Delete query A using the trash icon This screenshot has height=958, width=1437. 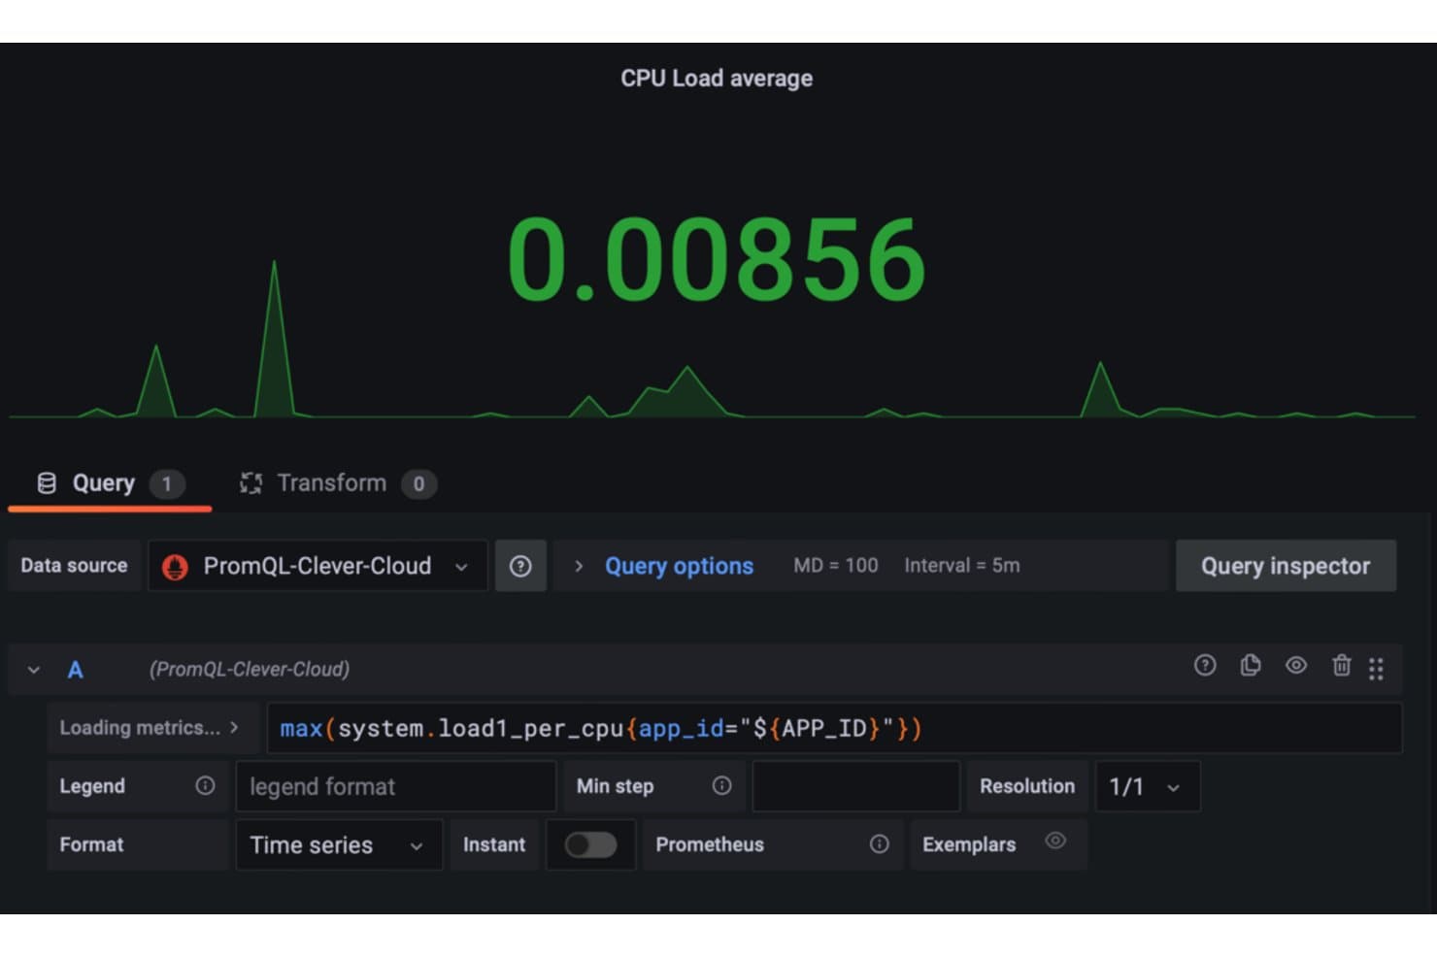[x=1342, y=666]
